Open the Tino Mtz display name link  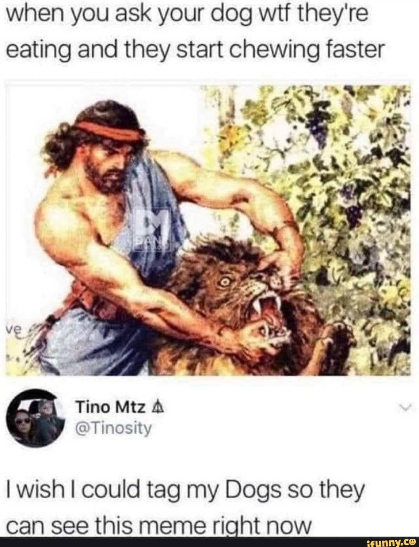coord(110,408)
